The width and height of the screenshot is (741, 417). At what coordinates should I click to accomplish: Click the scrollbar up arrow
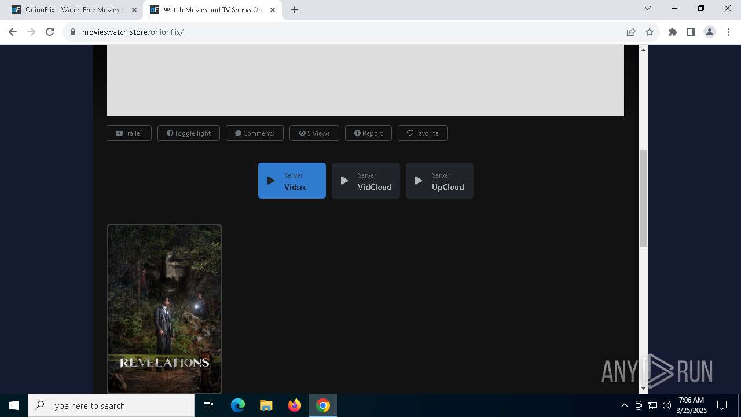[643, 50]
